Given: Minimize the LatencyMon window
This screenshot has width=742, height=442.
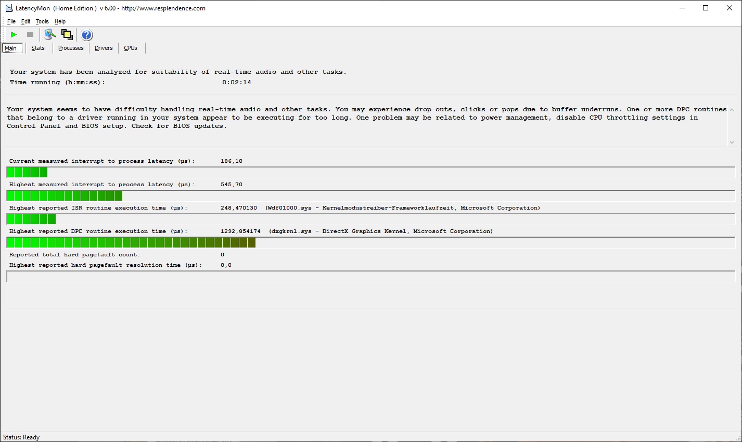Looking at the screenshot, I should (682, 8).
